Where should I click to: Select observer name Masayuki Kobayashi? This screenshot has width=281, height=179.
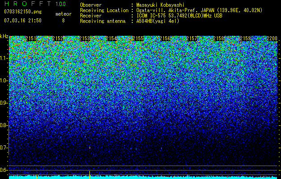click(160, 5)
